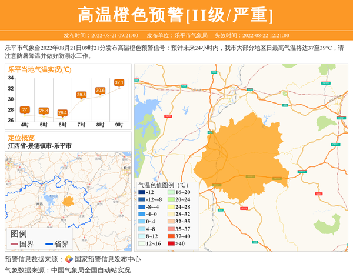Click the 30.6 temperature marker at 8时
This screenshot has height=277, width=353.
coord(100,91)
